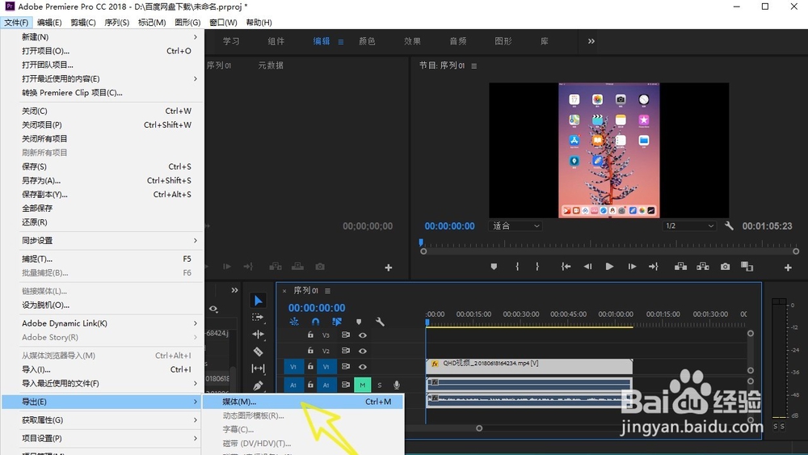Toggle V3 track output eye
This screenshot has width=808, height=455.
pyautogui.click(x=363, y=335)
